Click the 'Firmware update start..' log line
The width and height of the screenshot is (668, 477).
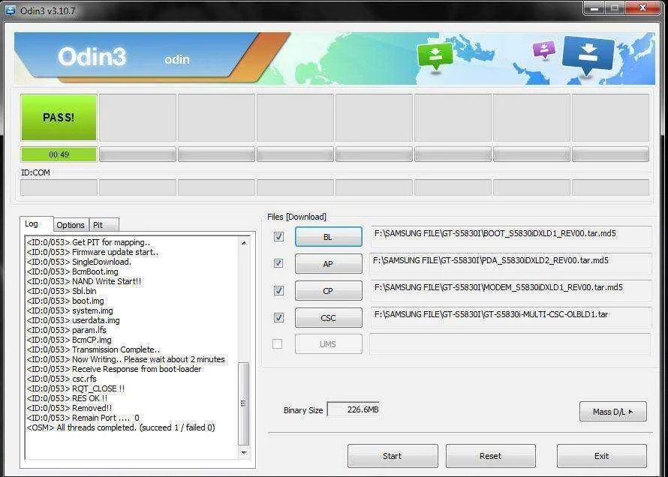pyautogui.click(x=92, y=252)
